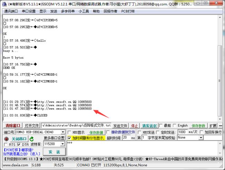Open the 多字符串 menu

(68, 11)
